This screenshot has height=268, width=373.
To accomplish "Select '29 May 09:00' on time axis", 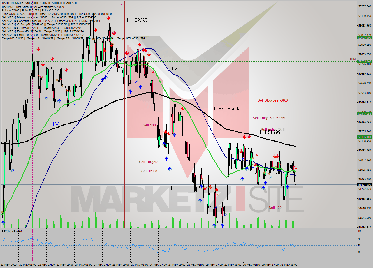I will point(233,265).
